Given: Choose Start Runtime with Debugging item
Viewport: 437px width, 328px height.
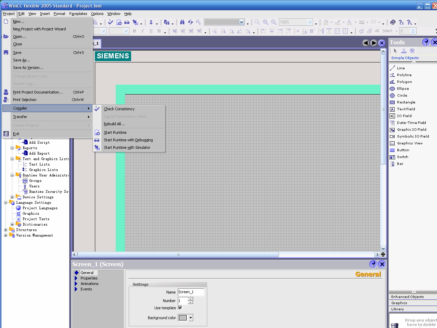Looking at the screenshot, I should pos(129,140).
